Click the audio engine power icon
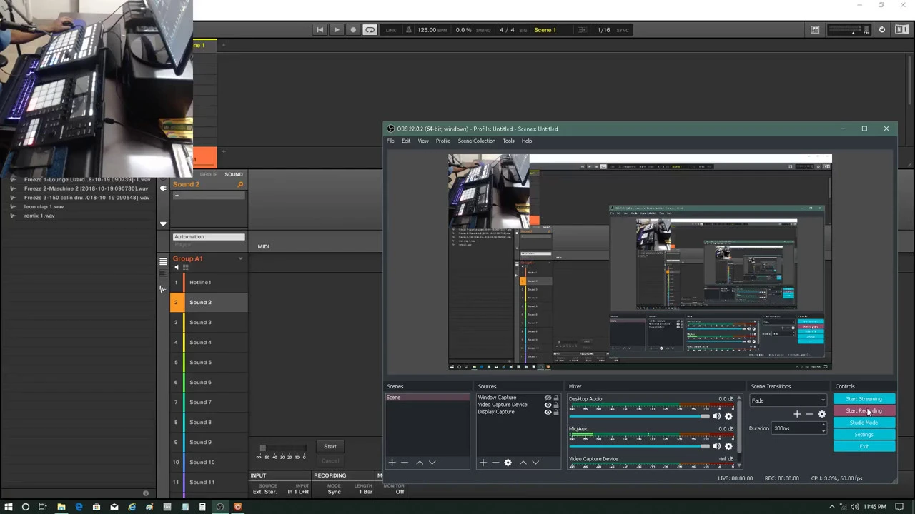915x514 pixels. (x=882, y=30)
